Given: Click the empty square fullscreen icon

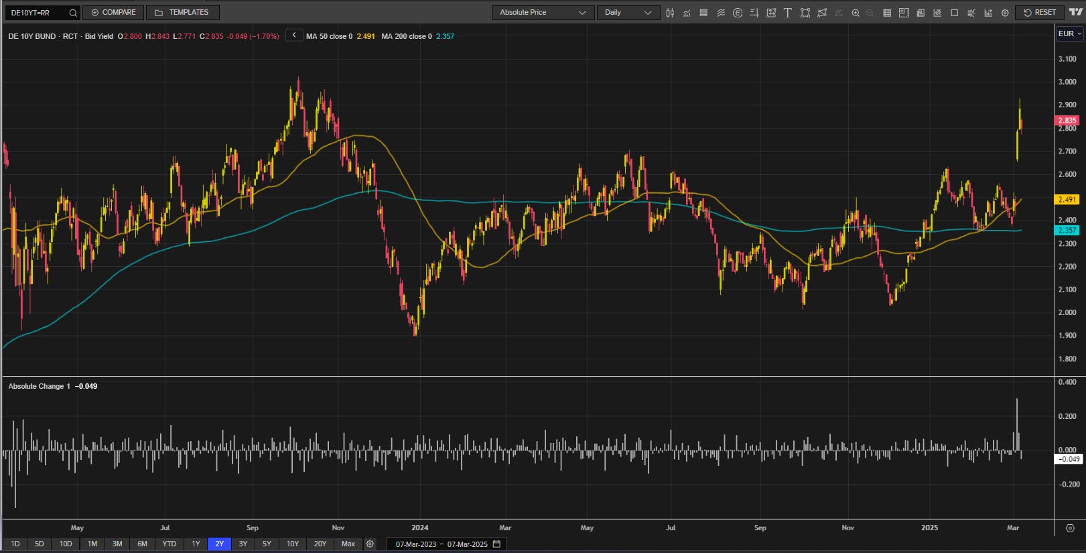Looking at the screenshot, I should (955, 13).
